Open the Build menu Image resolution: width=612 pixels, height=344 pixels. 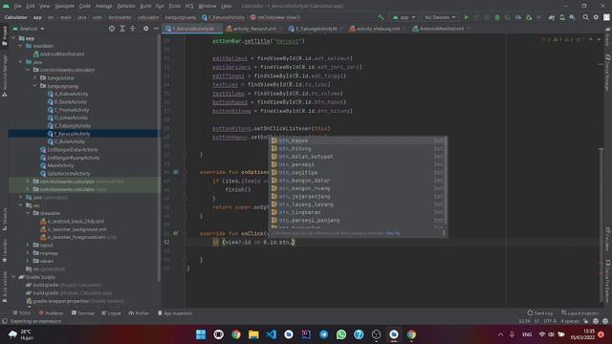click(145, 6)
